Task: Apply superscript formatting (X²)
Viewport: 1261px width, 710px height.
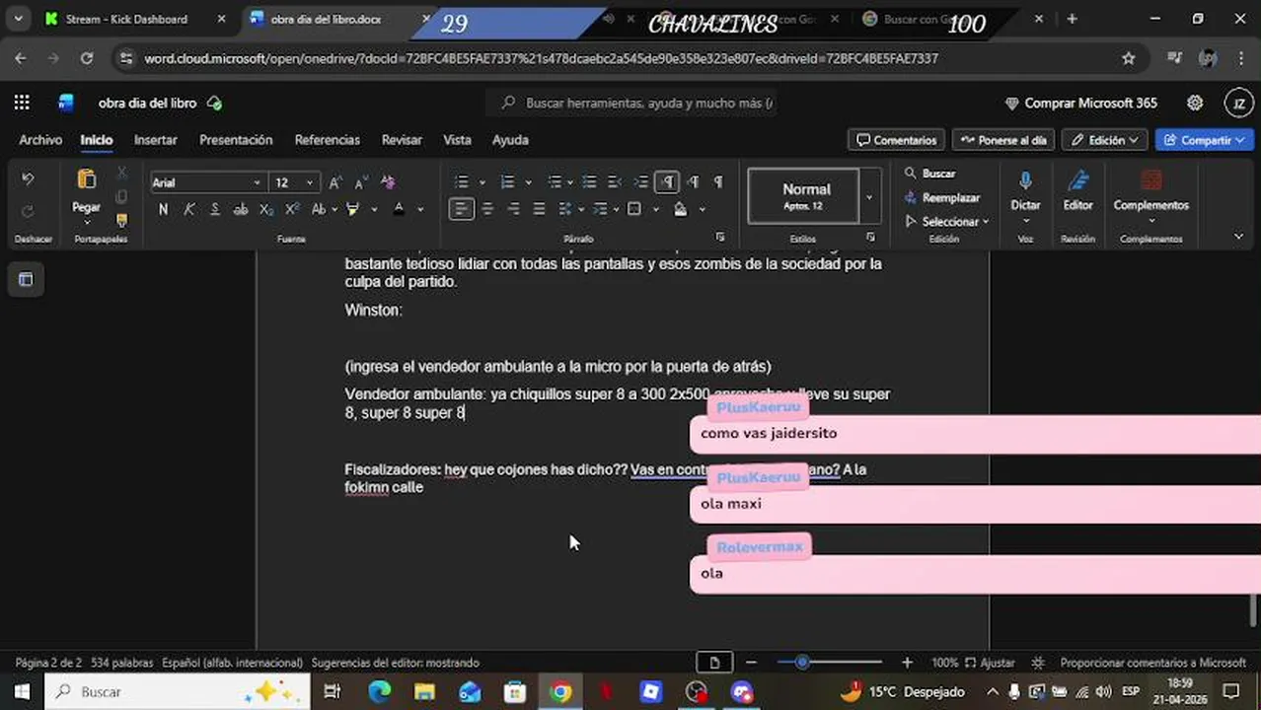Action: 292,209
